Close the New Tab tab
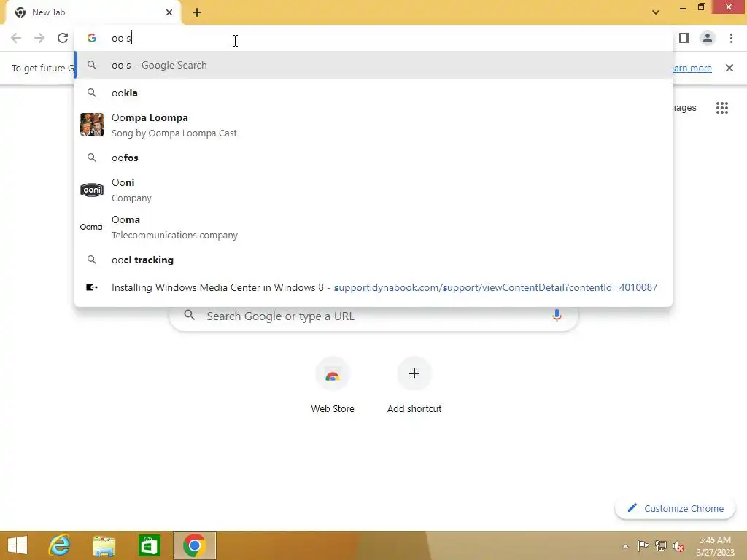The image size is (747, 560). pyautogui.click(x=169, y=12)
